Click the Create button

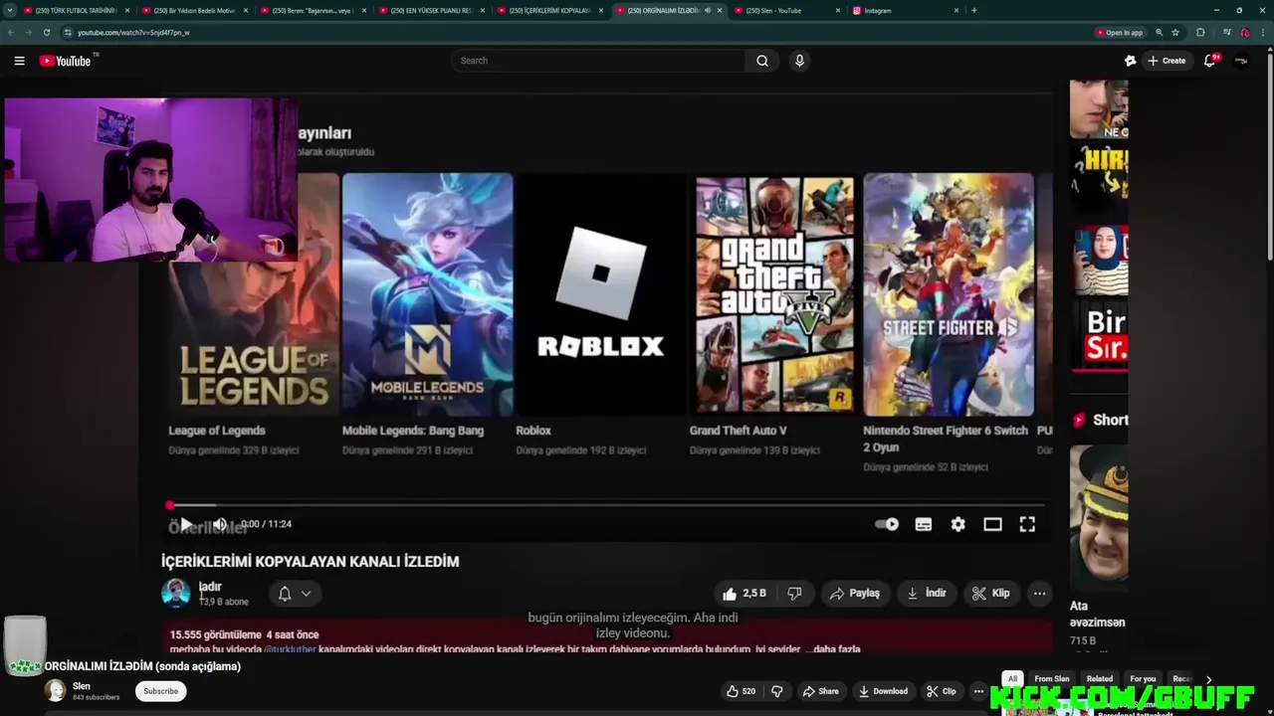(1167, 61)
